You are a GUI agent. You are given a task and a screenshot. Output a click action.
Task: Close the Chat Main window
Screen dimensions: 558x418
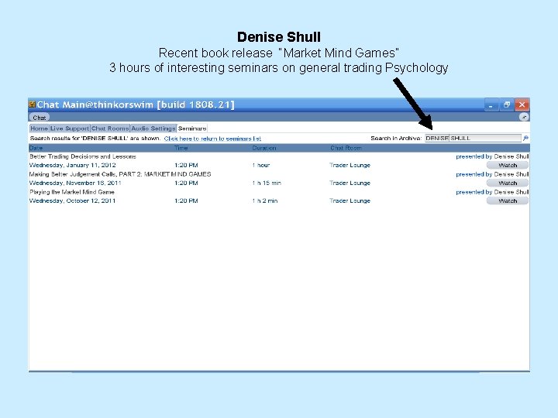(x=522, y=104)
